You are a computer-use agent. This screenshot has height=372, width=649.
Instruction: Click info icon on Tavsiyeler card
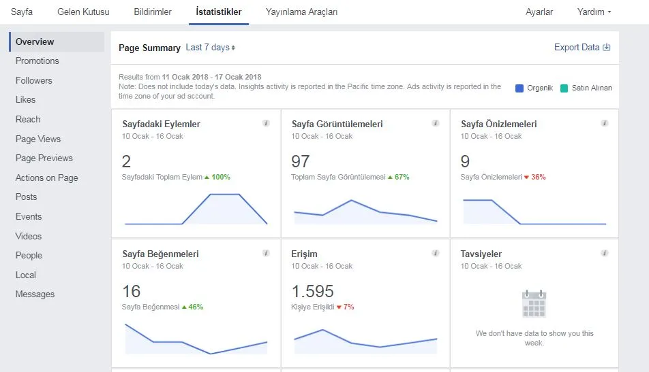click(x=605, y=253)
